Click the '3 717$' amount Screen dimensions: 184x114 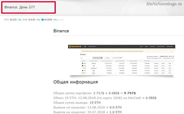point(99,93)
